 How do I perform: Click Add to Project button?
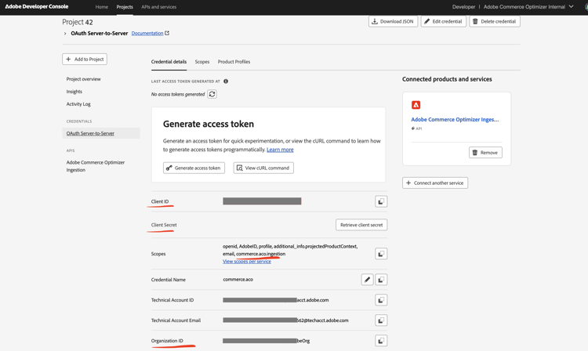pyautogui.click(x=85, y=60)
